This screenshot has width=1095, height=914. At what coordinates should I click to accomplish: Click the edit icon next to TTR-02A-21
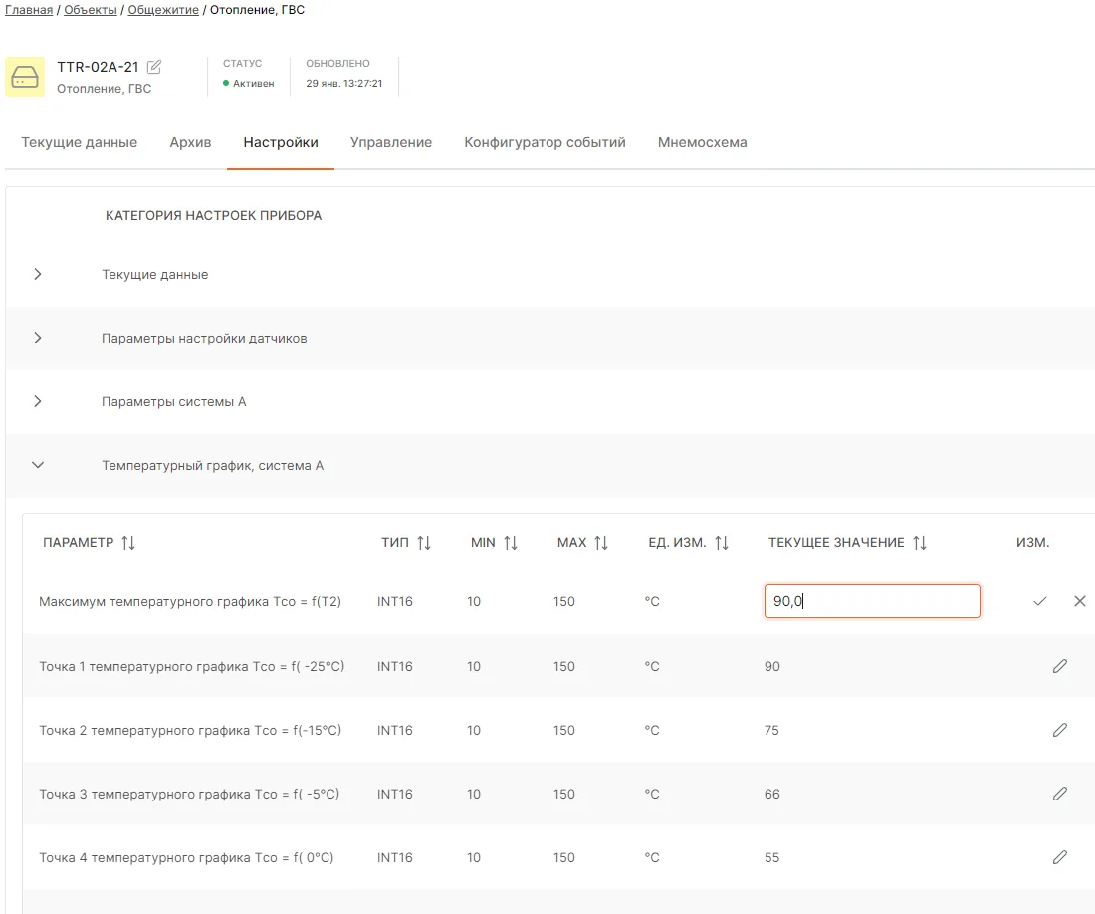pos(154,67)
